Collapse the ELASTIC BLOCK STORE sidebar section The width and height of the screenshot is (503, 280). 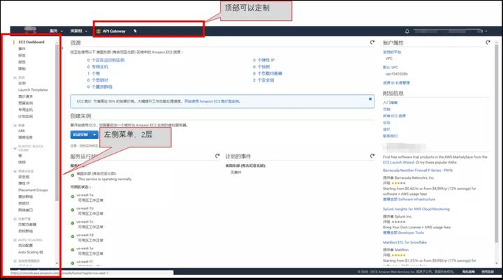point(15,148)
